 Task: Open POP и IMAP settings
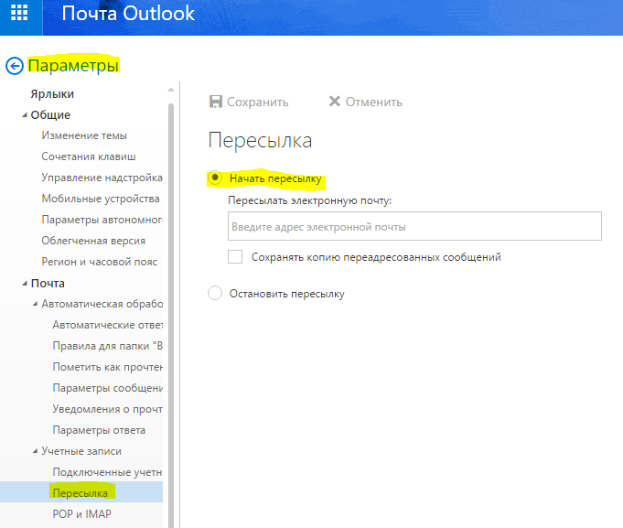coord(81,514)
